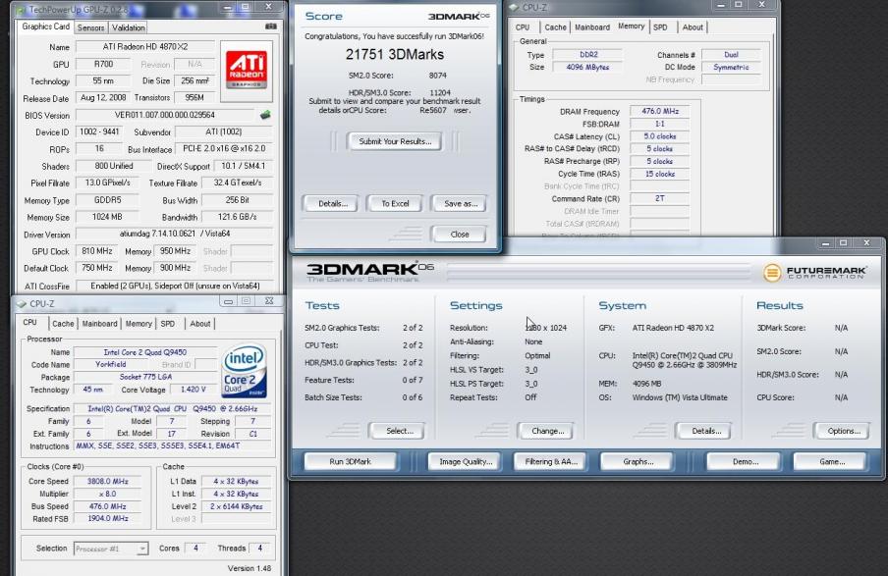This screenshot has height=576, width=888.
Task: Export the score with To Excel
Action: 395,204
